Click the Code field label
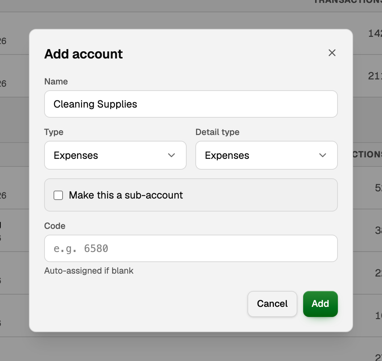 [x=55, y=226]
